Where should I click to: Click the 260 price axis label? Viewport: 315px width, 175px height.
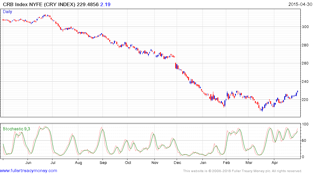coord(306,63)
